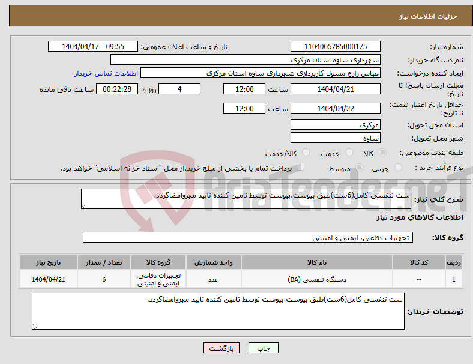Click the واحد شمارش column header
Viewport: 473px width, 364px height.
(214, 262)
